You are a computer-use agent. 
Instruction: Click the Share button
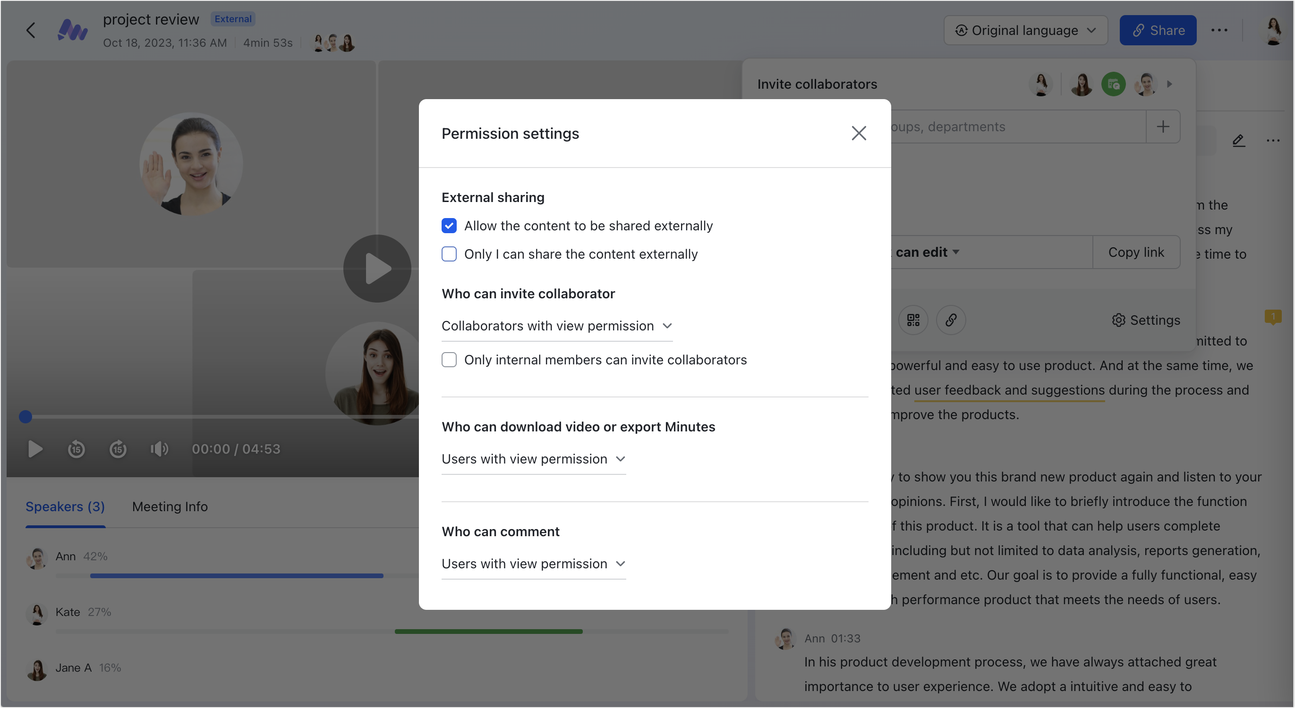(x=1158, y=30)
